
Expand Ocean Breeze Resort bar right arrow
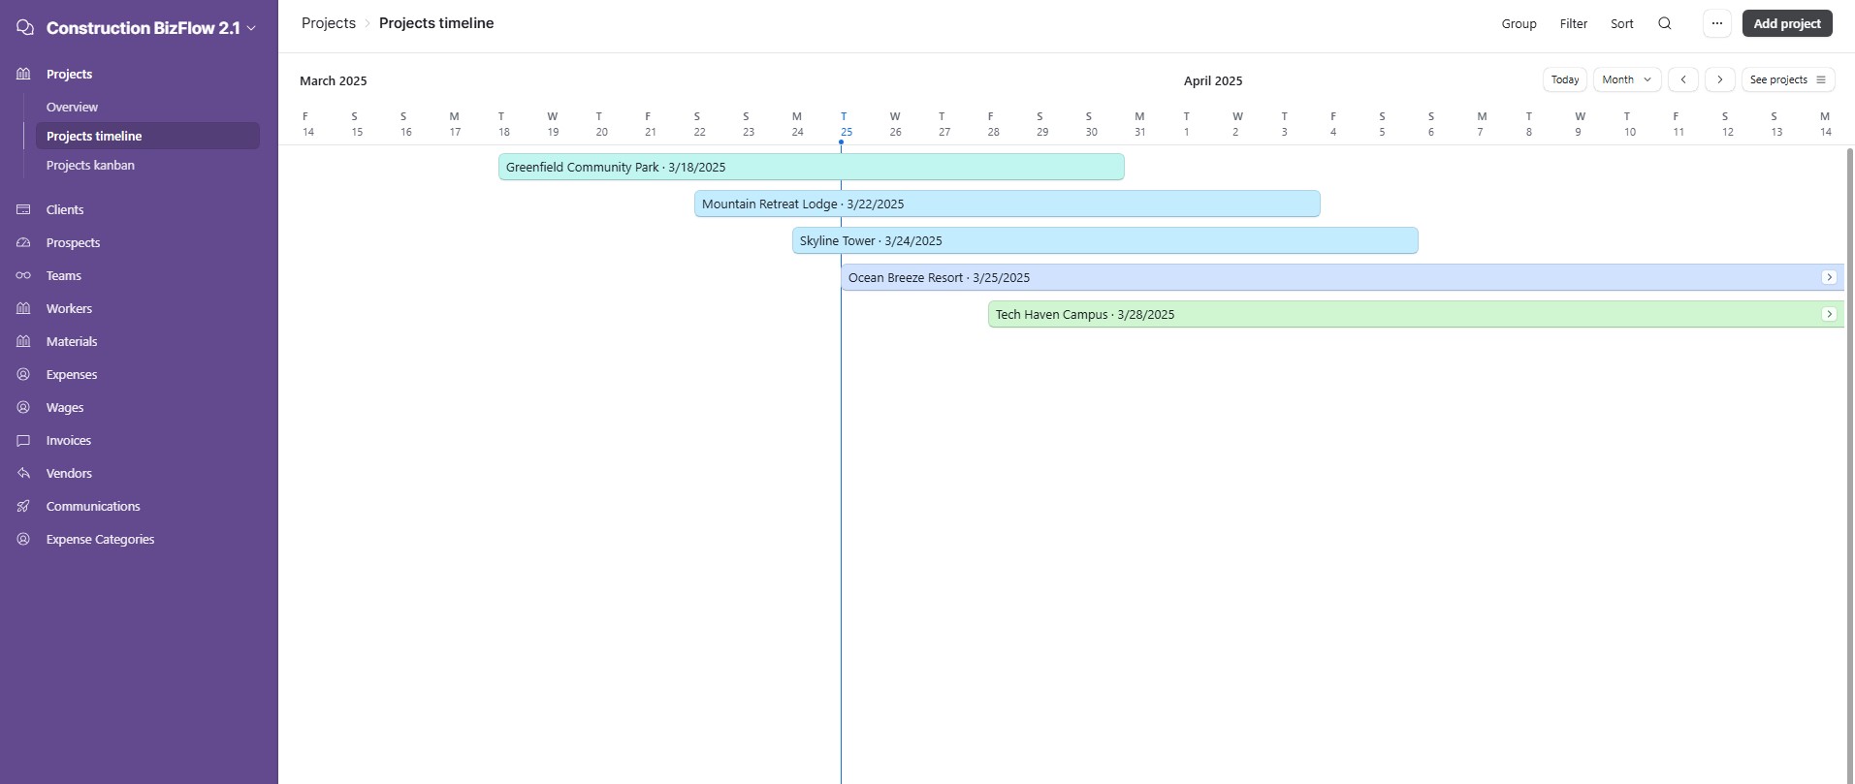[x=1829, y=277]
